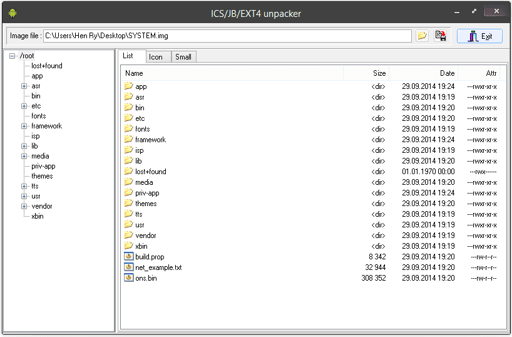Click the net_example.txt file icon
Screen dimensions: 512x337
click(129, 267)
